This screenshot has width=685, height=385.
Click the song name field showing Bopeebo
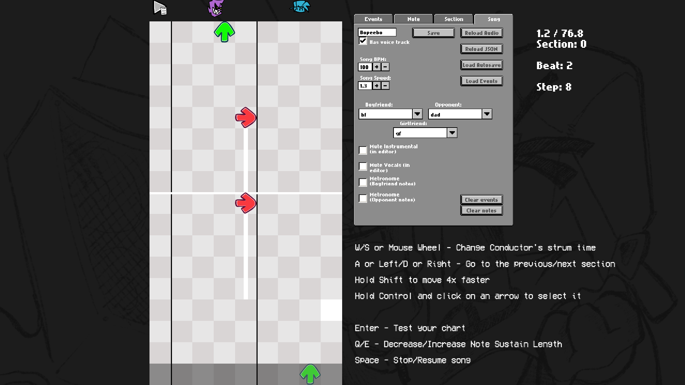[377, 32]
